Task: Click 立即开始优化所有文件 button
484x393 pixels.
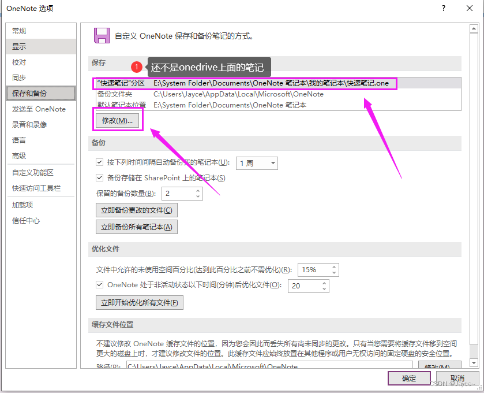Action: coord(140,303)
